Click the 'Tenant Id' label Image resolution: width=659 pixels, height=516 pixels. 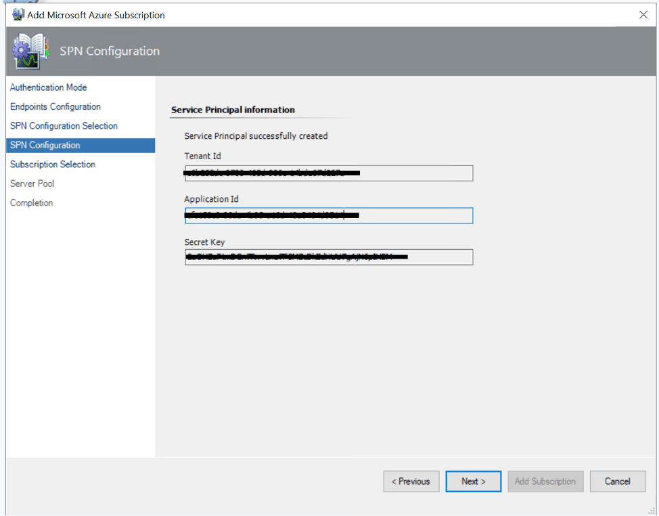(202, 156)
